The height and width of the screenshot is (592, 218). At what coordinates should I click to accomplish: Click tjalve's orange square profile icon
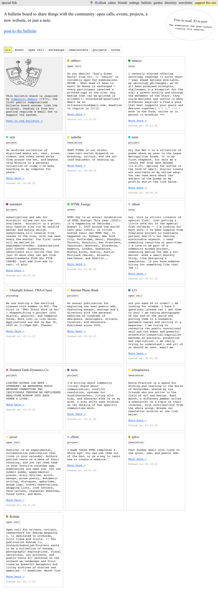click(129, 437)
